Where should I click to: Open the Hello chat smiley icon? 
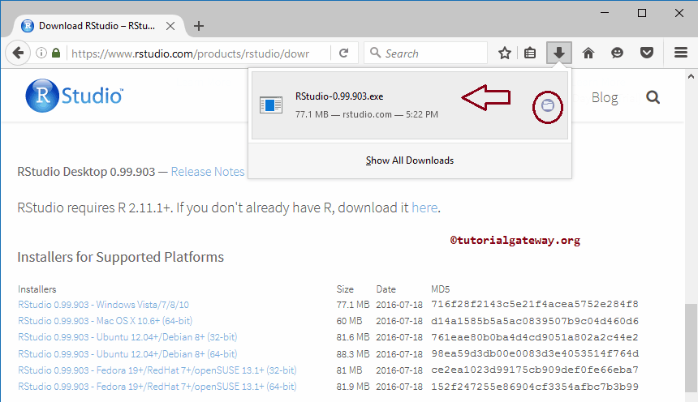pyautogui.click(x=617, y=53)
